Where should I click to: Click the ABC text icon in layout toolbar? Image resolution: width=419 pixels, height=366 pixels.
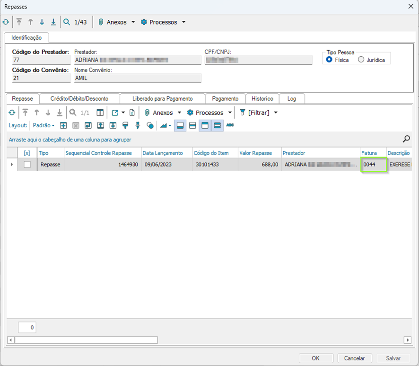pos(230,125)
